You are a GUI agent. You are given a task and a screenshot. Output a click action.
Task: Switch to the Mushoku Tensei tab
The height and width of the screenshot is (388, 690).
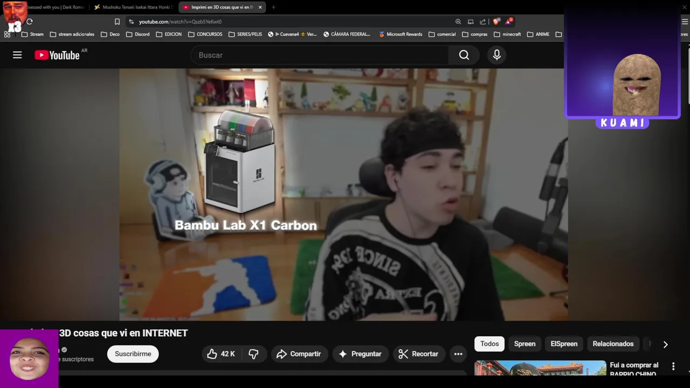pos(134,7)
